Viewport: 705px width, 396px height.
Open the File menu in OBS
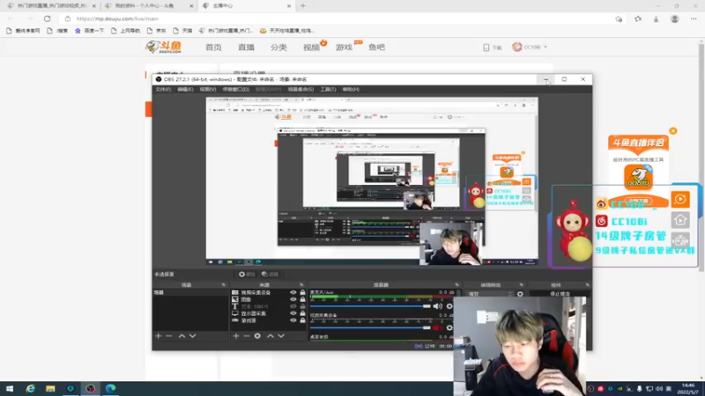click(x=163, y=90)
